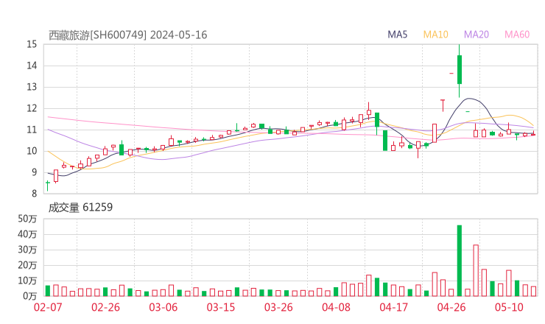Screen dimensions: 545x324
Task: Click the 8 price axis label
Action: [x=34, y=194]
